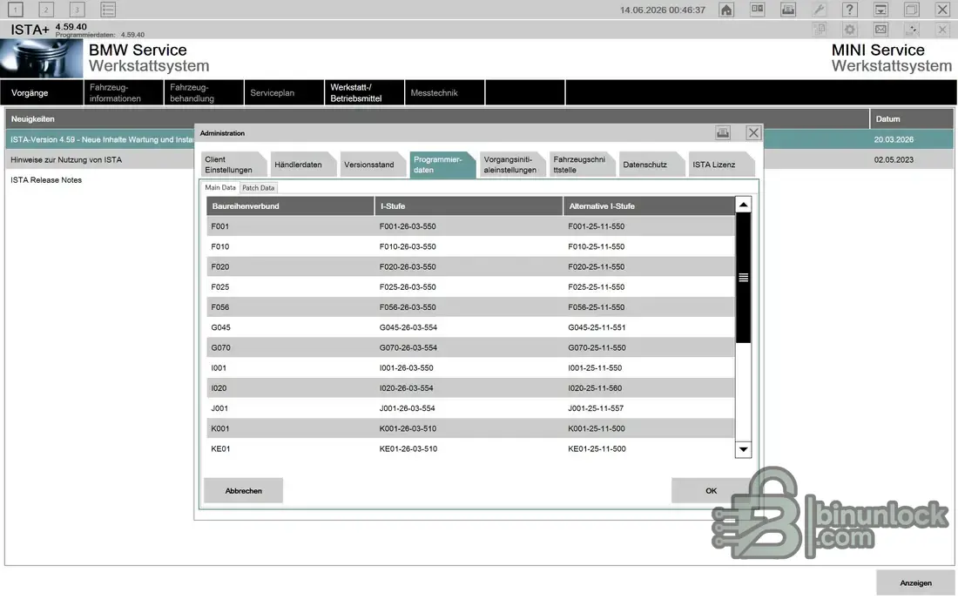Click the Baureihenverbund column header
The height and width of the screenshot is (599, 958).
pyautogui.click(x=290, y=205)
